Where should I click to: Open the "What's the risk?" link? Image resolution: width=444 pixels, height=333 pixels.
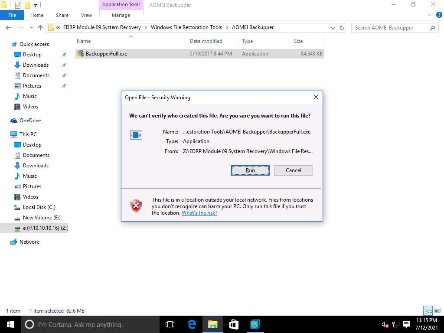tap(199, 212)
